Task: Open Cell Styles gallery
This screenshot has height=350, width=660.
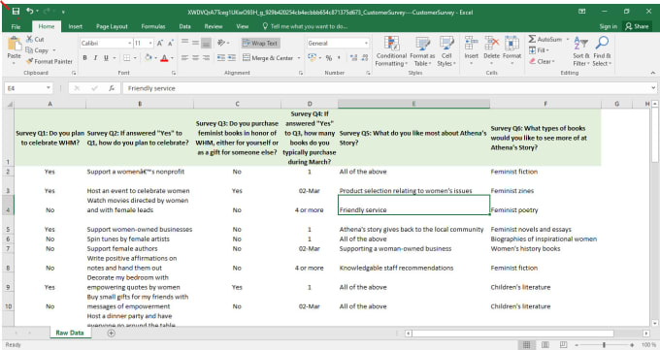Action: [446, 51]
